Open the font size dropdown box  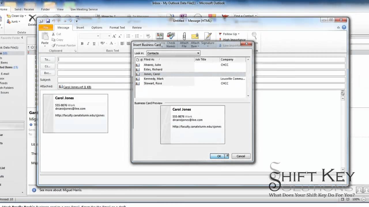[105, 36]
